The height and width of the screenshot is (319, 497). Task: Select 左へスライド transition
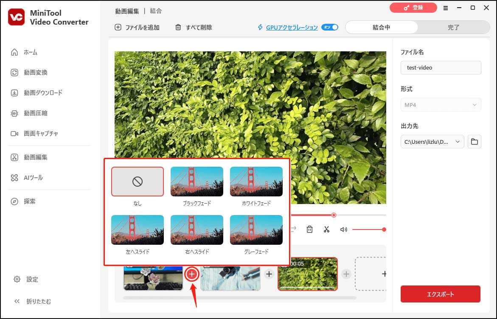137,230
